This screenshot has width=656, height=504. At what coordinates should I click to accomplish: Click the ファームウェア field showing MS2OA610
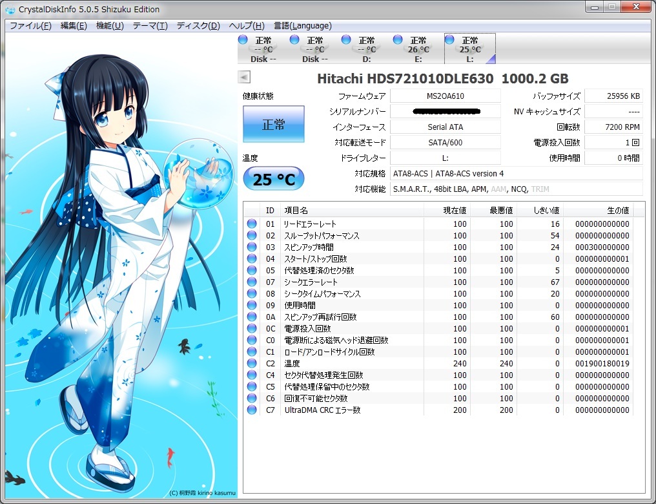pos(445,96)
